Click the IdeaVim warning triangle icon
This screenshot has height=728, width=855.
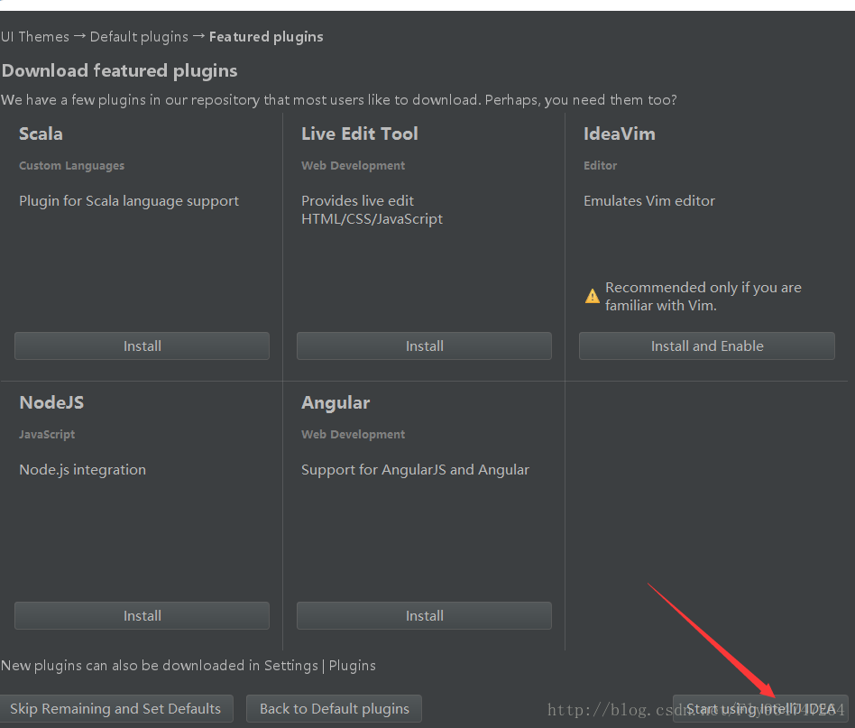point(593,296)
